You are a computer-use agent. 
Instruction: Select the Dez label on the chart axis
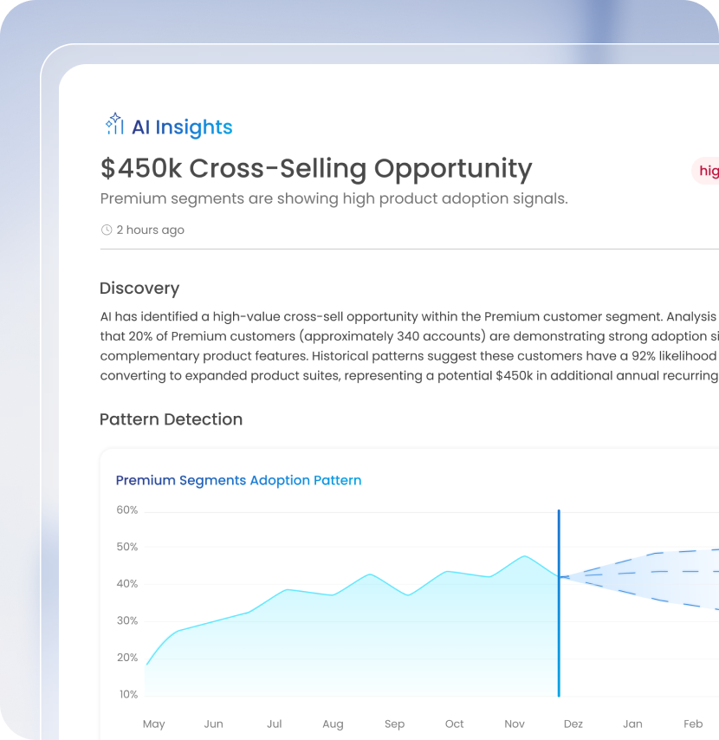(573, 724)
